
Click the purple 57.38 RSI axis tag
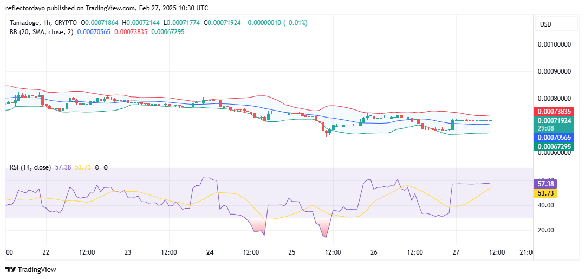[546, 184]
